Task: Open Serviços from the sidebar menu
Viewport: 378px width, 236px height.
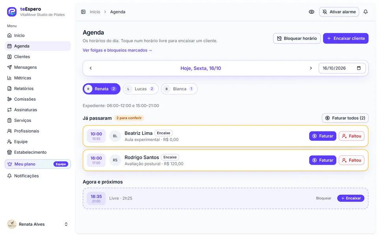Action: pyautogui.click(x=38, y=120)
